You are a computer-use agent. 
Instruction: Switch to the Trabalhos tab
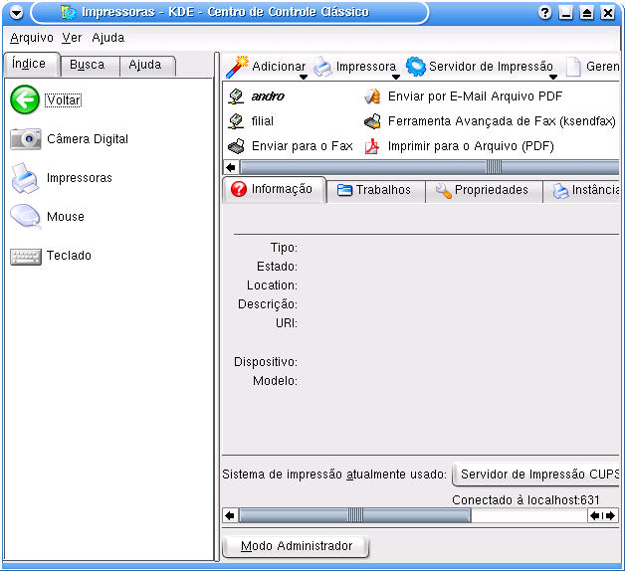(375, 190)
